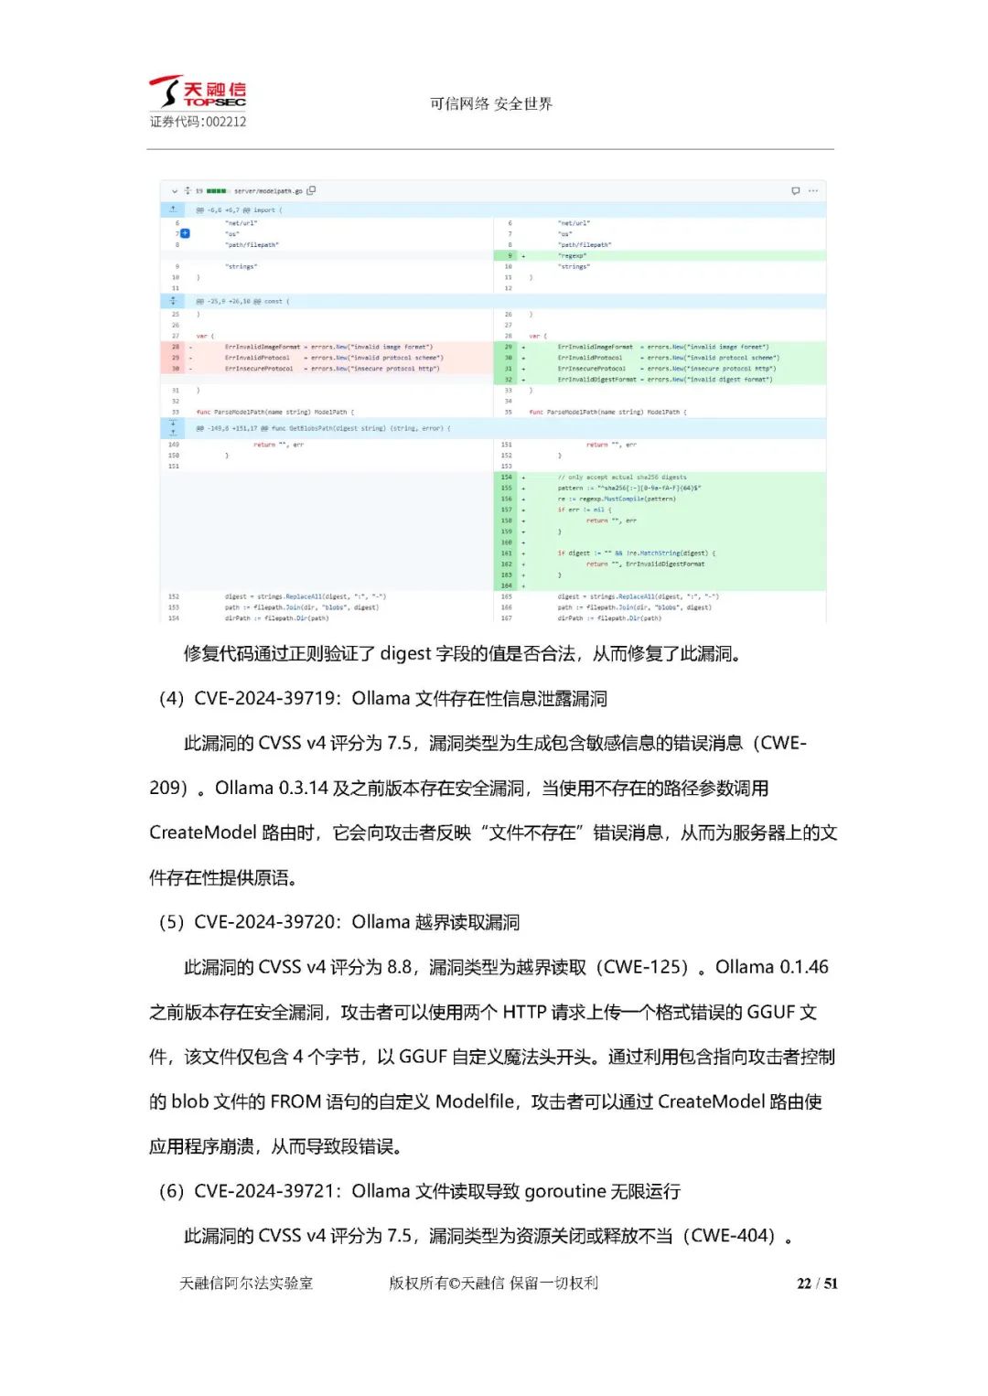Image resolution: width=988 pixels, height=1396 pixels.
Task: Click the text '证券代码:002212'
Action: [199, 122]
